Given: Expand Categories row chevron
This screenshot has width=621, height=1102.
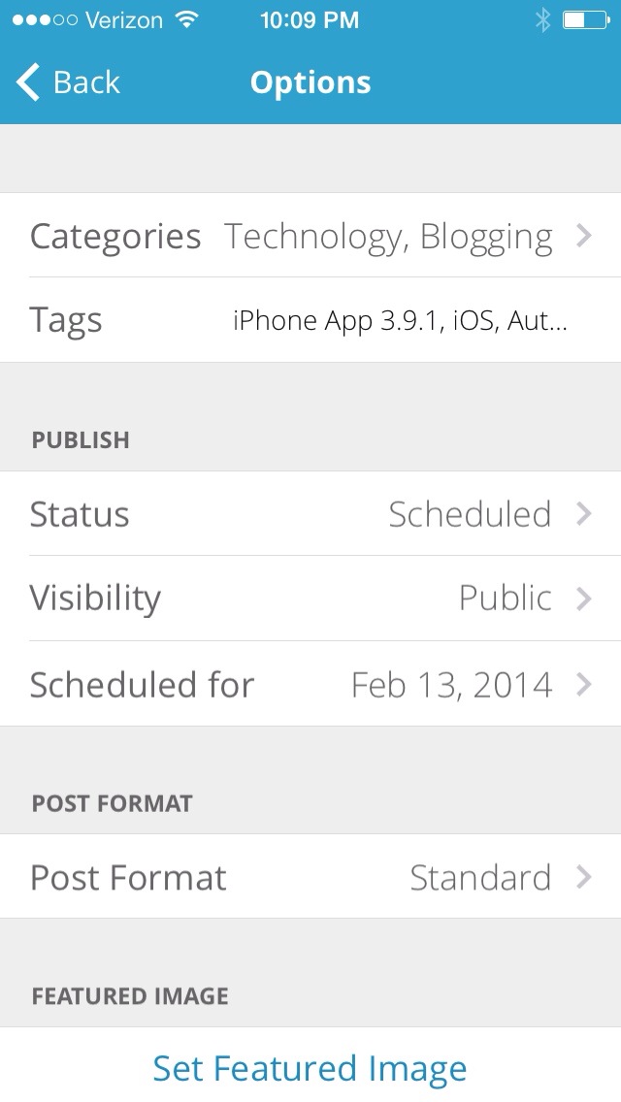Looking at the screenshot, I should point(583,236).
